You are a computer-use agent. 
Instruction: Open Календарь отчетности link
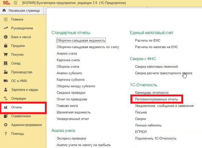point(152,93)
